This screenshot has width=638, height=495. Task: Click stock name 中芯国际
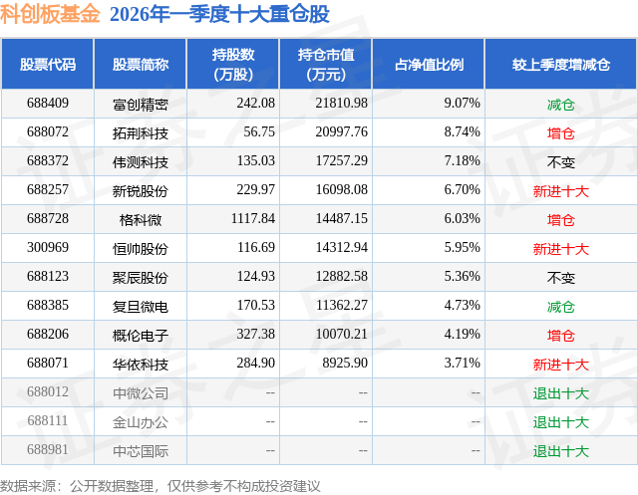click(x=141, y=451)
